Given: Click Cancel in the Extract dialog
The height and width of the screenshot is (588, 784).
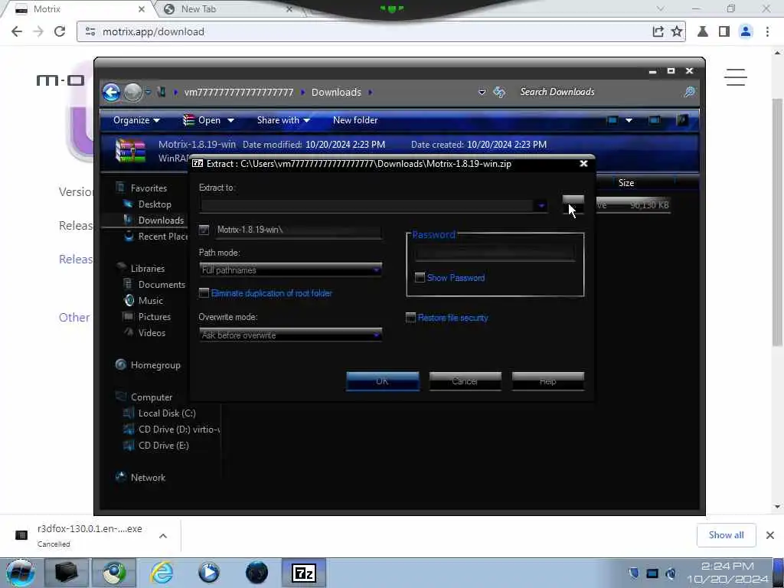Looking at the screenshot, I should pyautogui.click(x=465, y=381).
